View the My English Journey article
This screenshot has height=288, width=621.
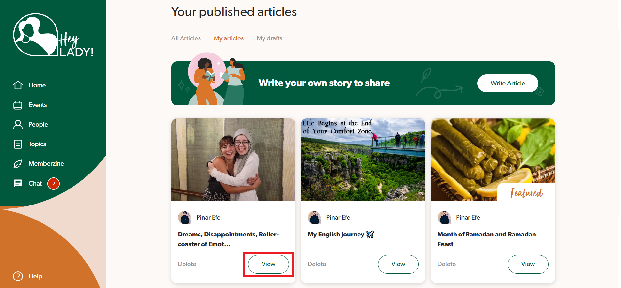(x=398, y=264)
